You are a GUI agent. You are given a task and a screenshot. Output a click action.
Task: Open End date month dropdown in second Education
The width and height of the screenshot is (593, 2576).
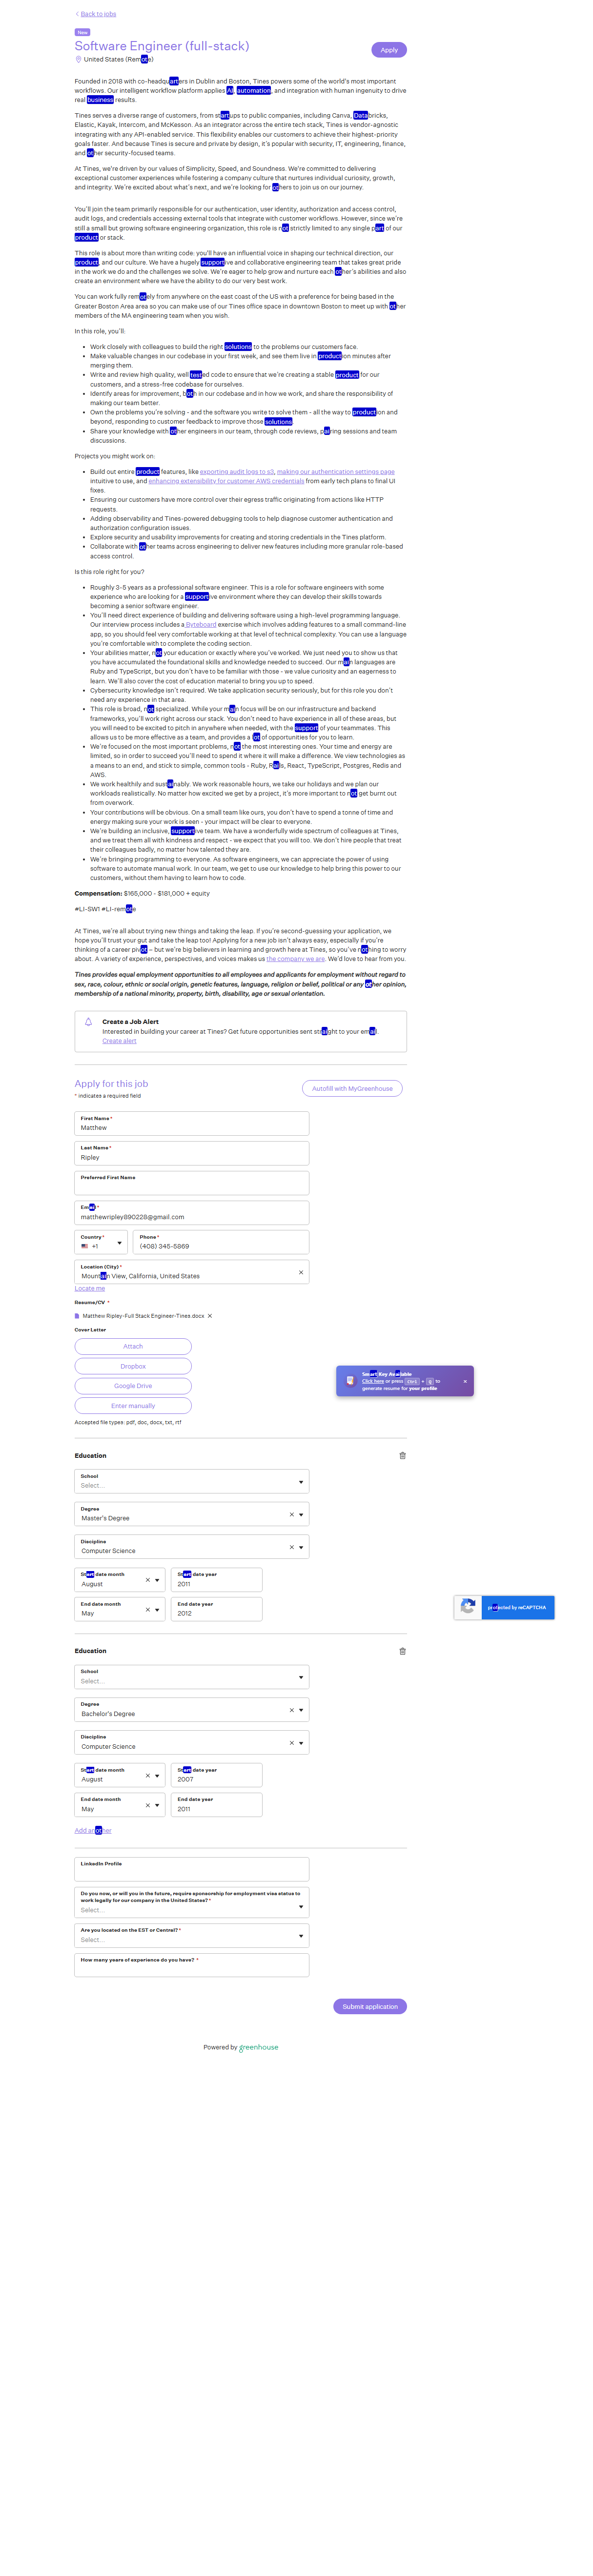coord(157,1805)
